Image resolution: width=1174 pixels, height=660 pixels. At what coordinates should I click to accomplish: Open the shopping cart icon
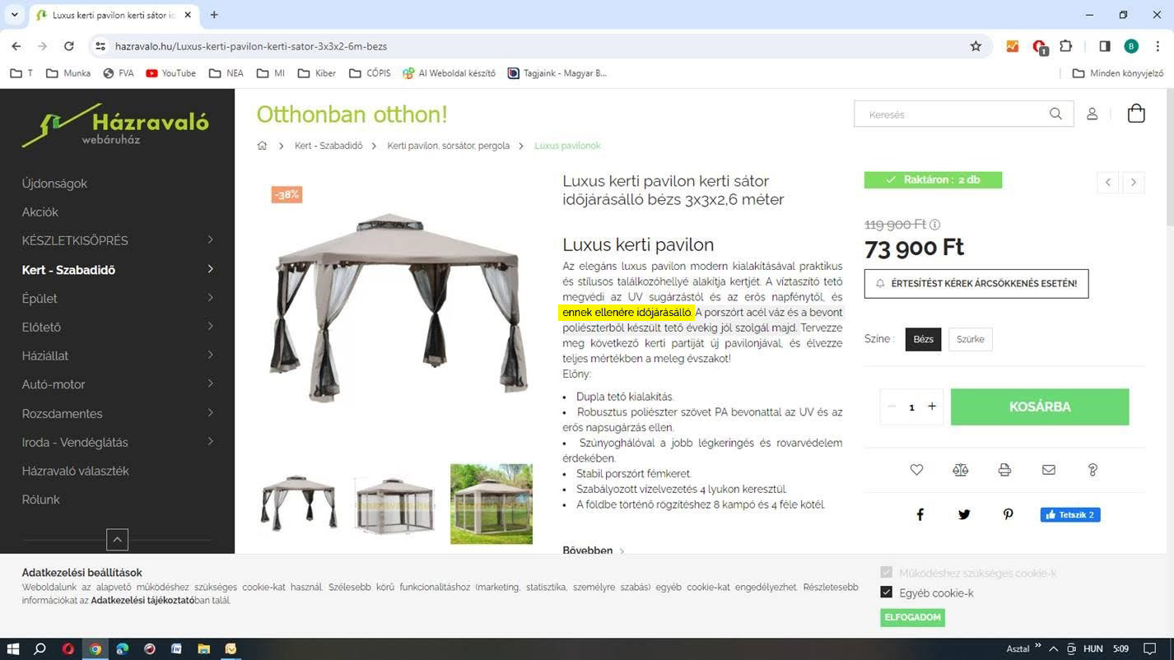[1136, 114]
